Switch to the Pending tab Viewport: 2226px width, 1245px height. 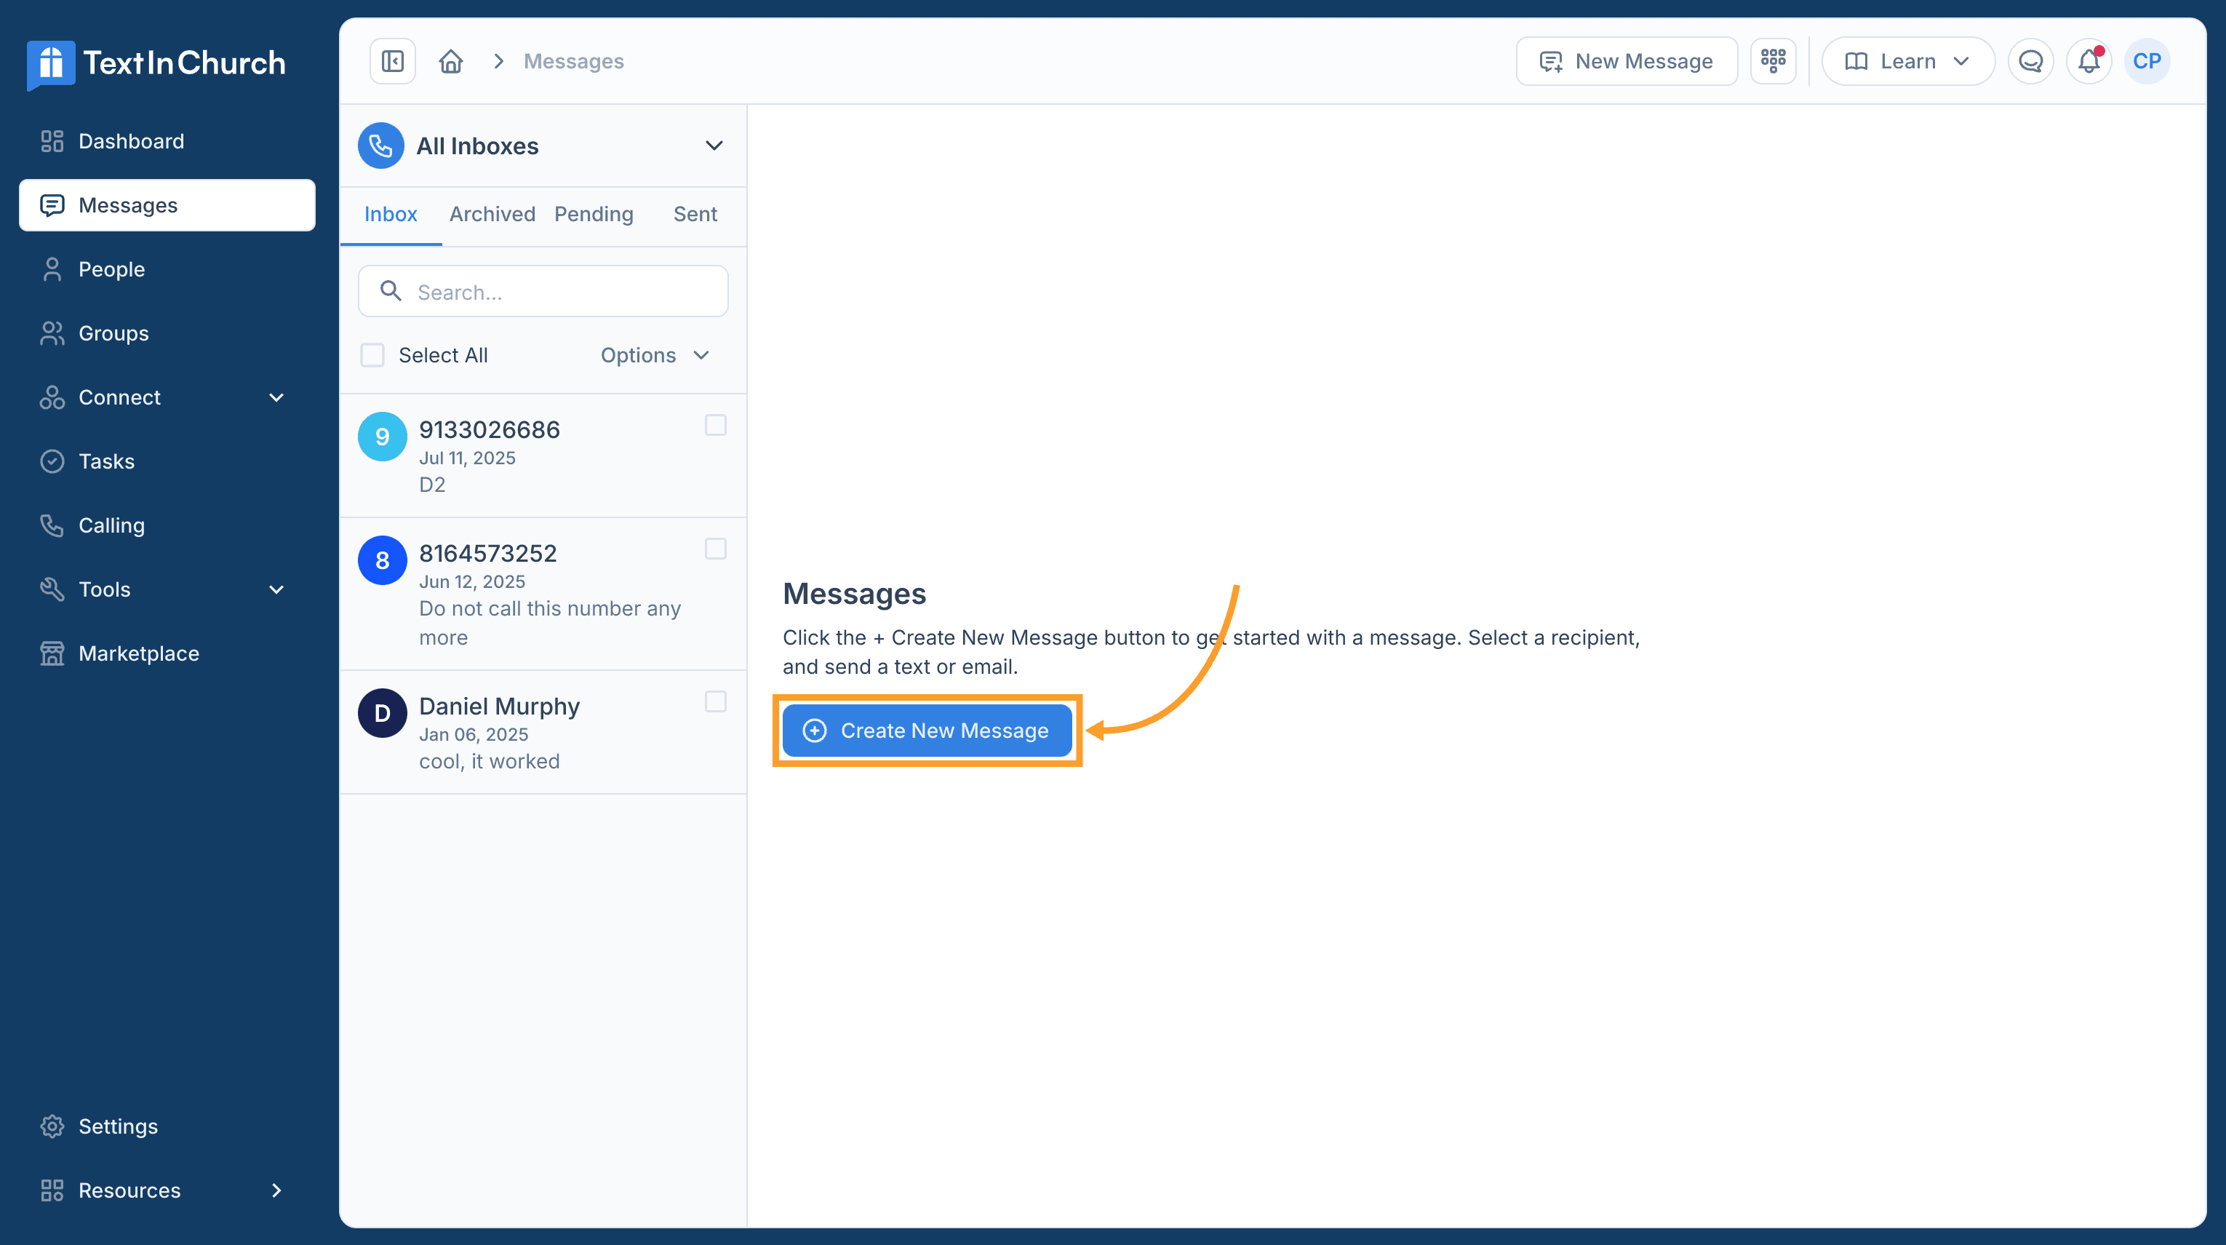click(x=594, y=213)
